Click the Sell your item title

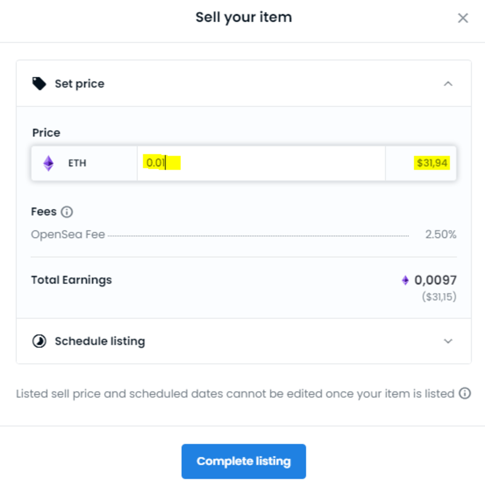[x=244, y=17]
